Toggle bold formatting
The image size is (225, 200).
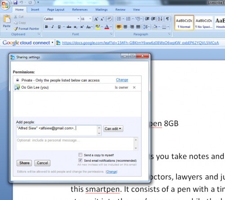pyautogui.click(x=46, y=27)
